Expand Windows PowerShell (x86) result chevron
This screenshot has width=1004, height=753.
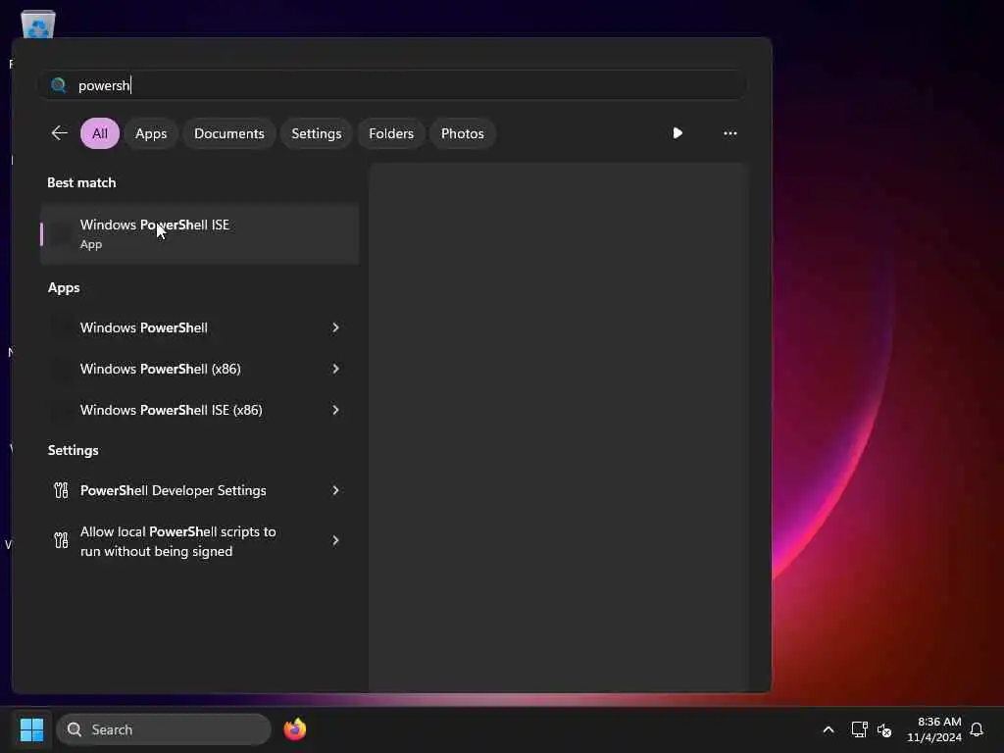[335, 369]
